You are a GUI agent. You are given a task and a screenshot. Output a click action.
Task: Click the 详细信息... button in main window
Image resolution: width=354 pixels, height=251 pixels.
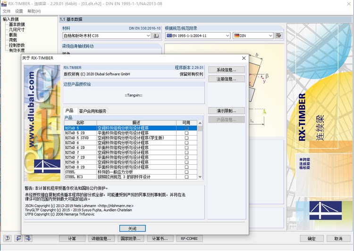pos(101,238)
